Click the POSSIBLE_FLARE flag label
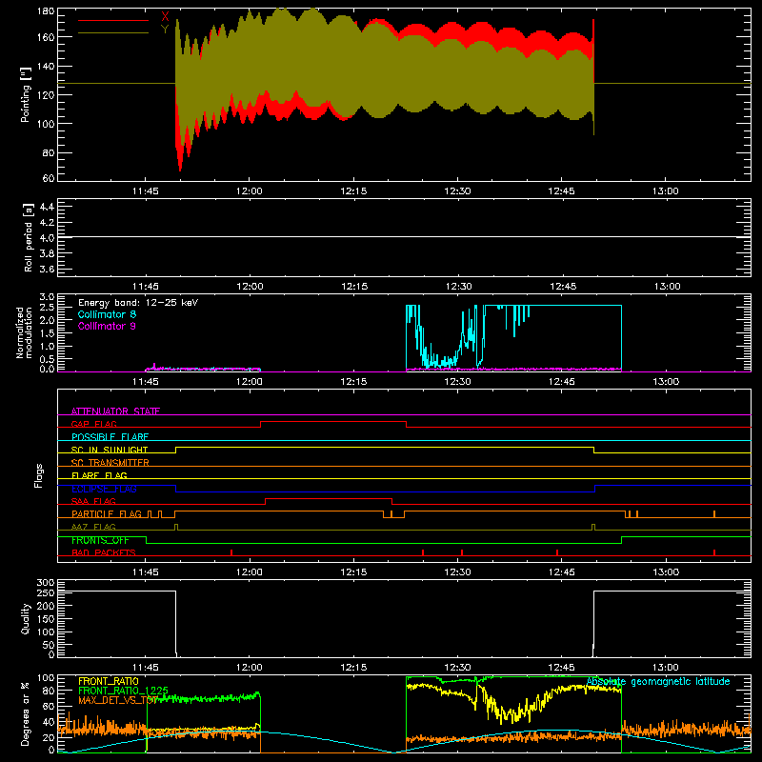The width and height of the screenshot is (762, 762). pos(110,437)
